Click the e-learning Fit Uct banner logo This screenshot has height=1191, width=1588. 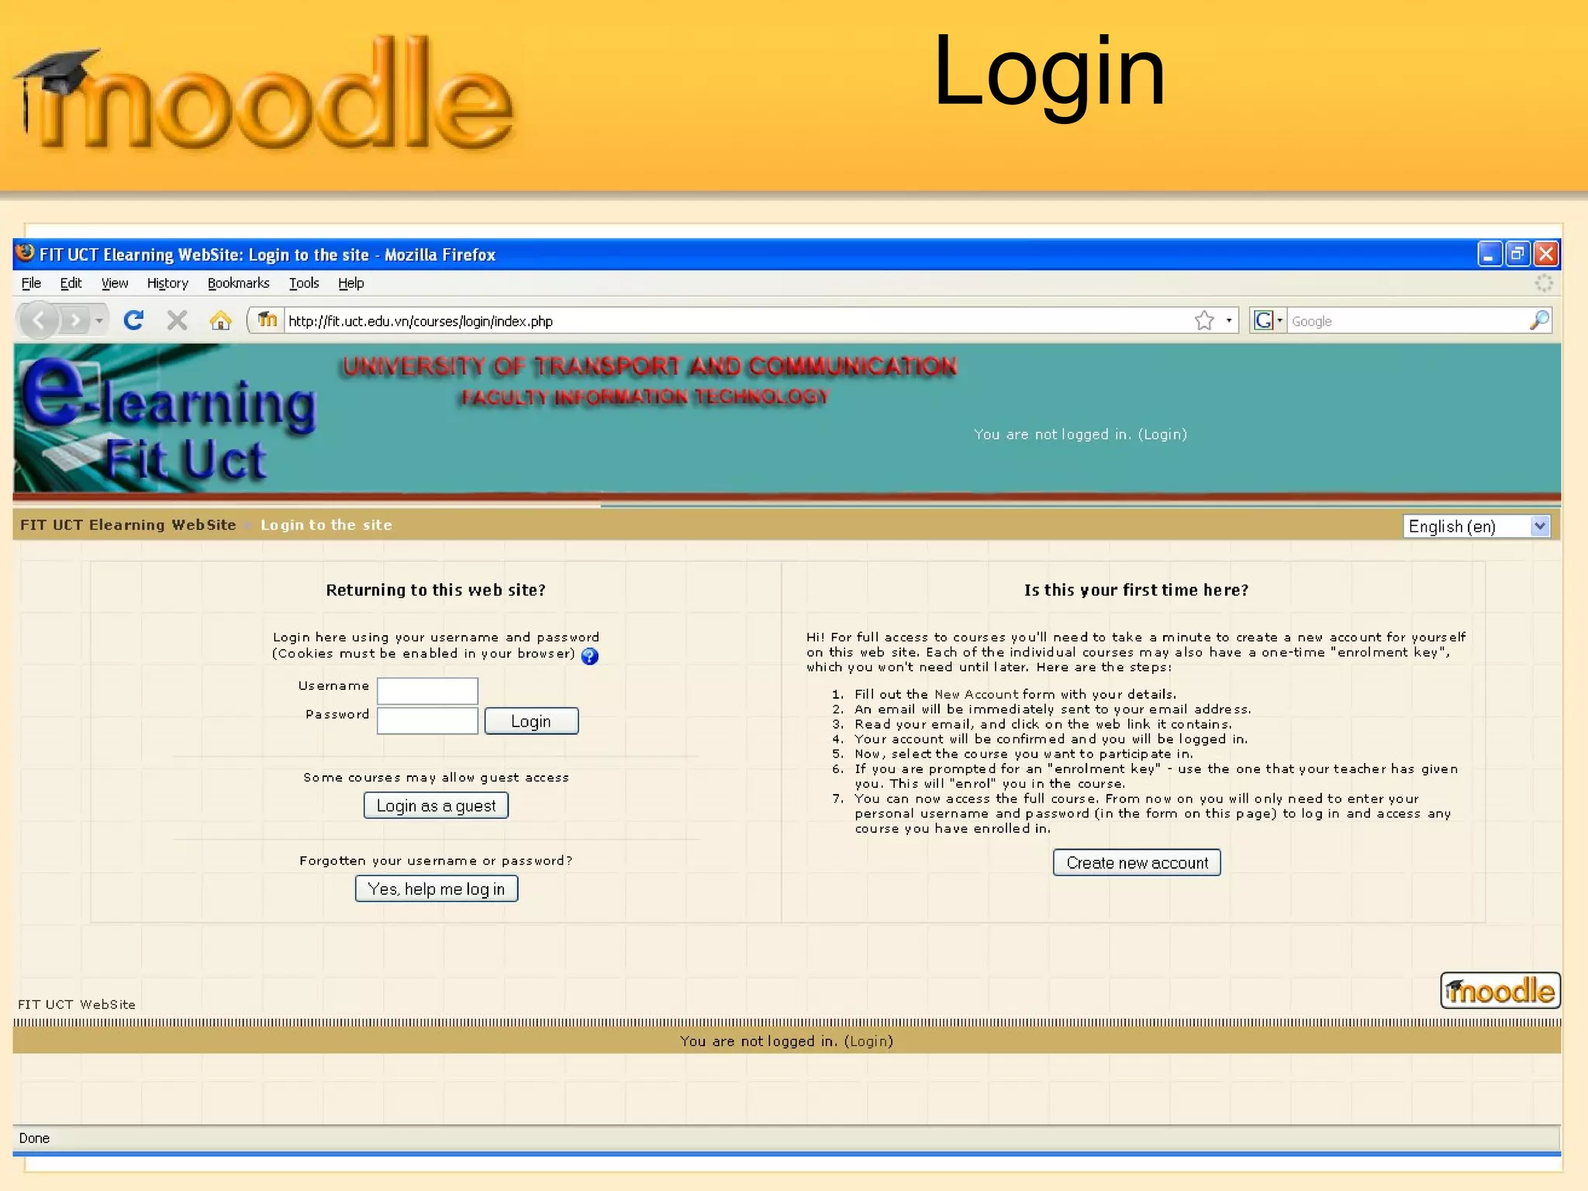(167, 419)
